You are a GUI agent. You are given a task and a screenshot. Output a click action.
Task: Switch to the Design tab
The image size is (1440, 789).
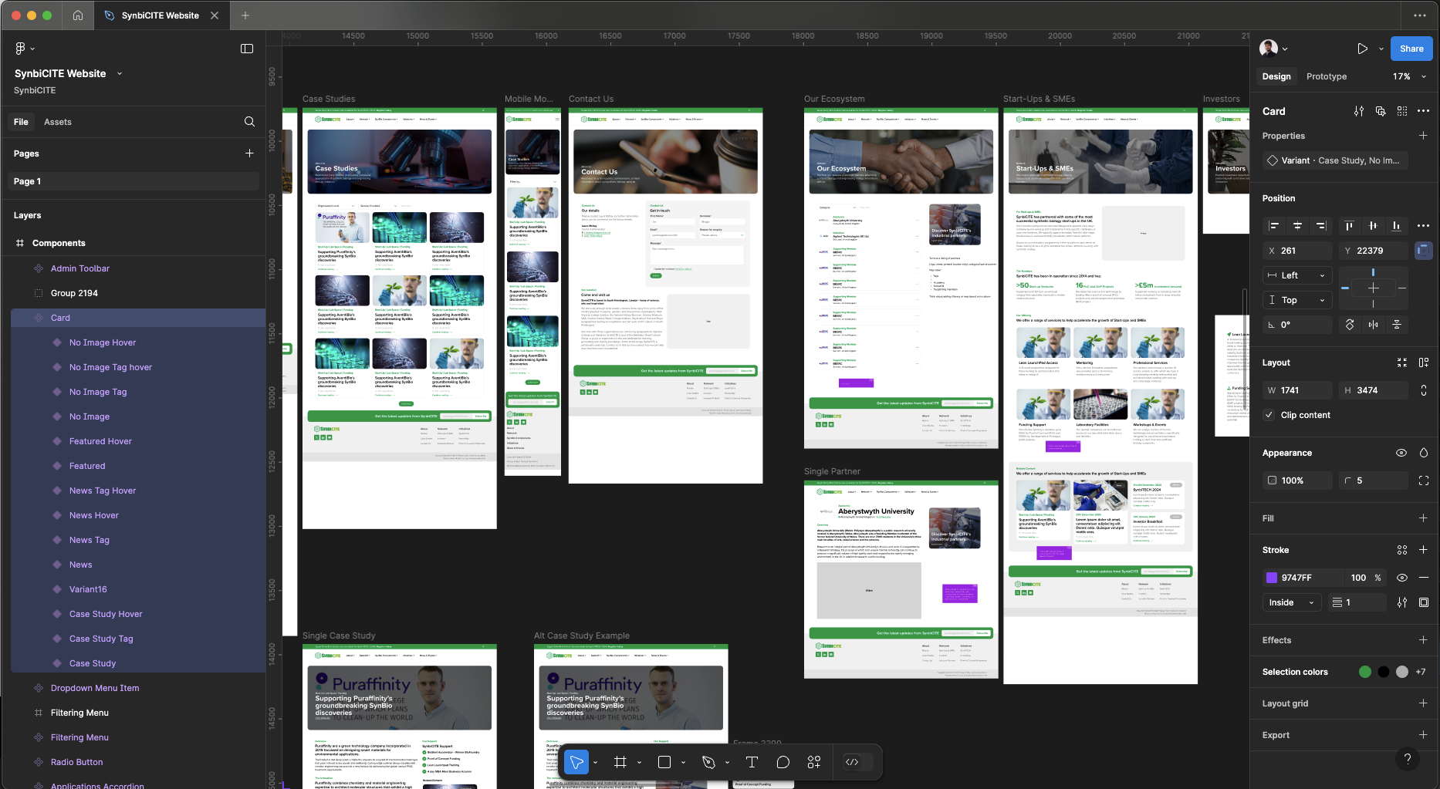click(1276, 76)
